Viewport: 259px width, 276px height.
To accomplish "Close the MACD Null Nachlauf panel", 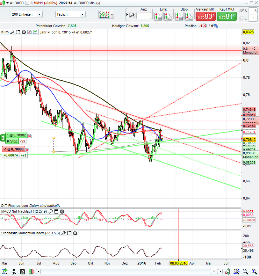I will point(62,212).
